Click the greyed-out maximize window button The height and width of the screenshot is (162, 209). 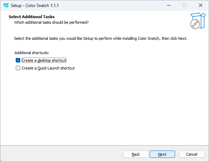185,6
